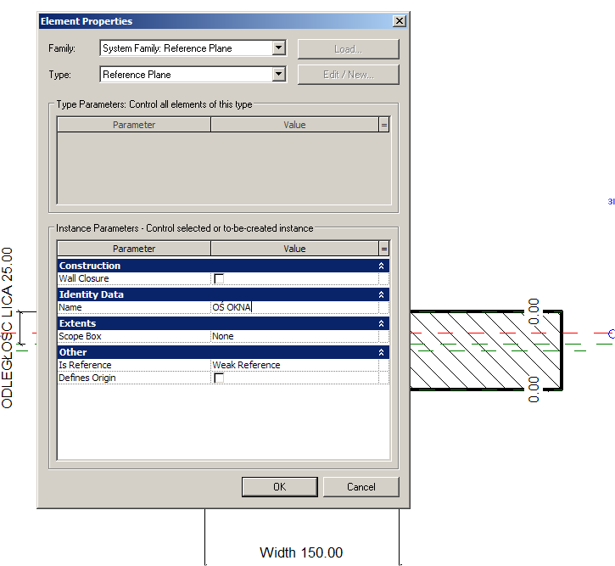Image resolution: width=615 pixels, height=566 pixels.
Task: Open the Type dropdown arrow
Action: 278,75
